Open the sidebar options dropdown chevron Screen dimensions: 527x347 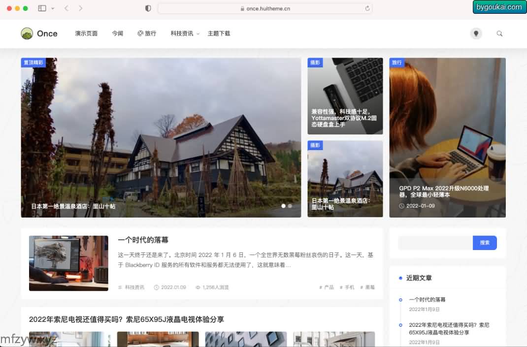(53, 8)
